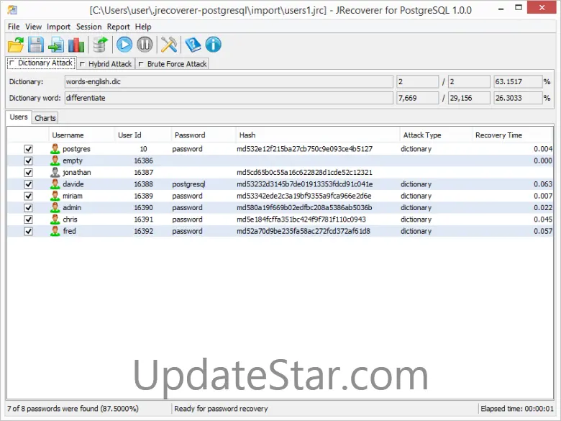Click the 'Ready for password recovery' status text

coord(221,409)
